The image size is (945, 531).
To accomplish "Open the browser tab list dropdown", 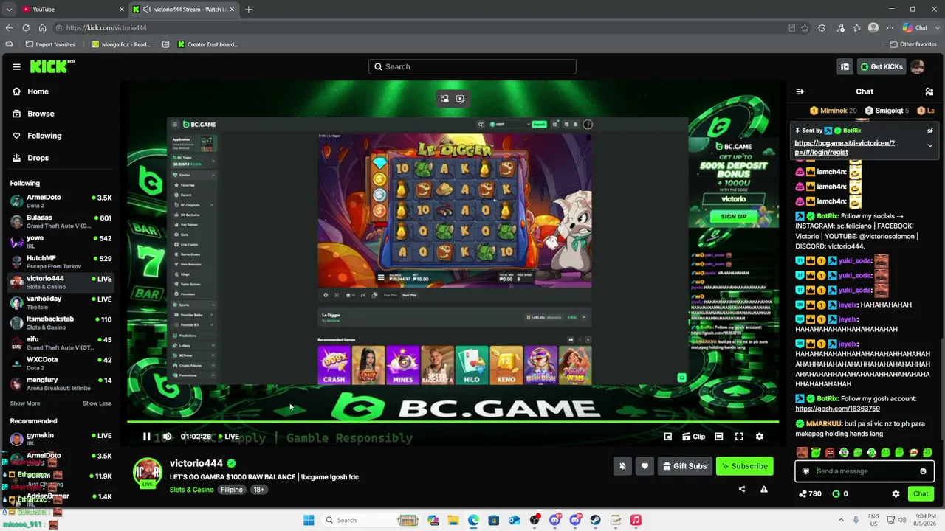I will (9, 10).
